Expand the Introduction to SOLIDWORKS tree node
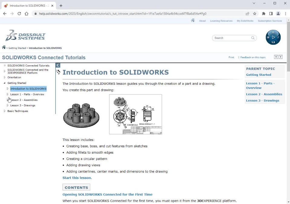The image size is (290, 204). click(8, 88)
